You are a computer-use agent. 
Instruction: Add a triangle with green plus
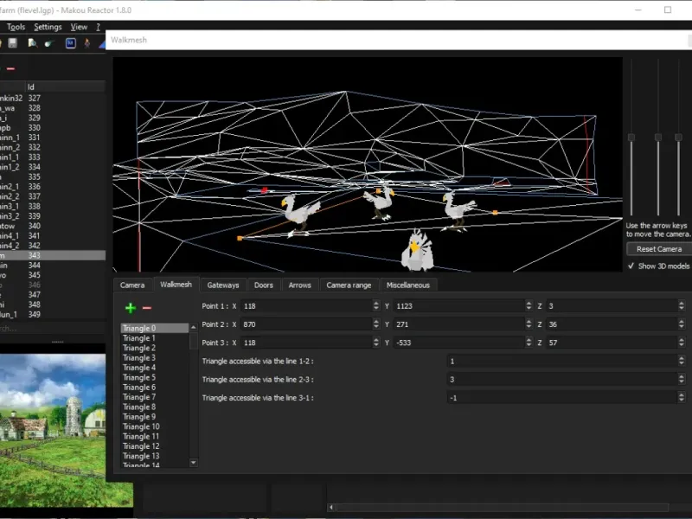click(x=131, y=308)
